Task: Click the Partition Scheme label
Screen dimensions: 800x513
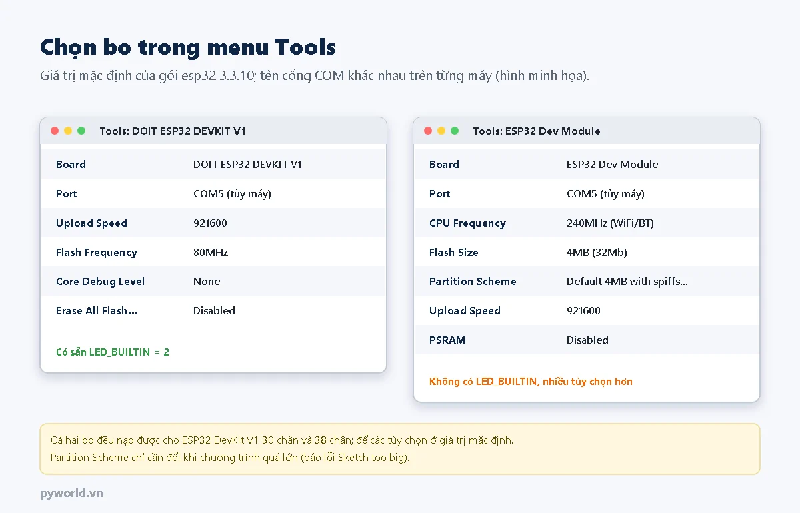Action: (x=473, y=282)
